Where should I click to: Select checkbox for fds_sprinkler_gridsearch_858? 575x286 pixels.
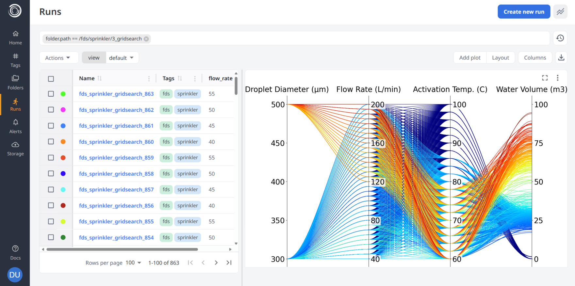click(x=51, y=174)
